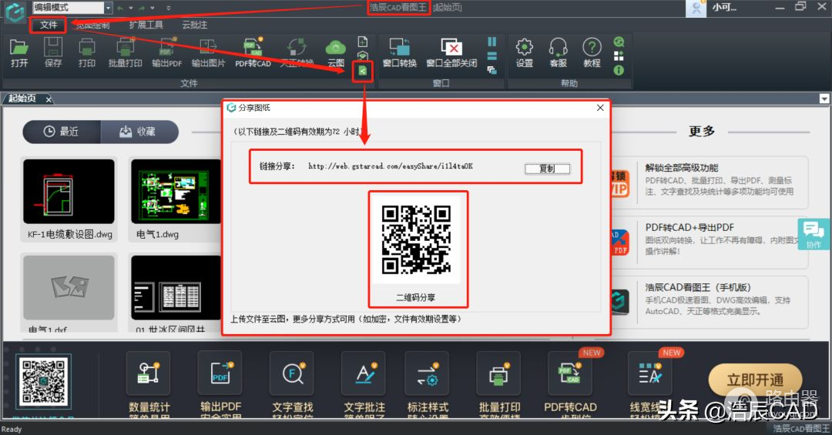This screenshot has width=832, height=435.
Task: Expand the undo history dropdown arrow
Action: (x=130, y=8)
